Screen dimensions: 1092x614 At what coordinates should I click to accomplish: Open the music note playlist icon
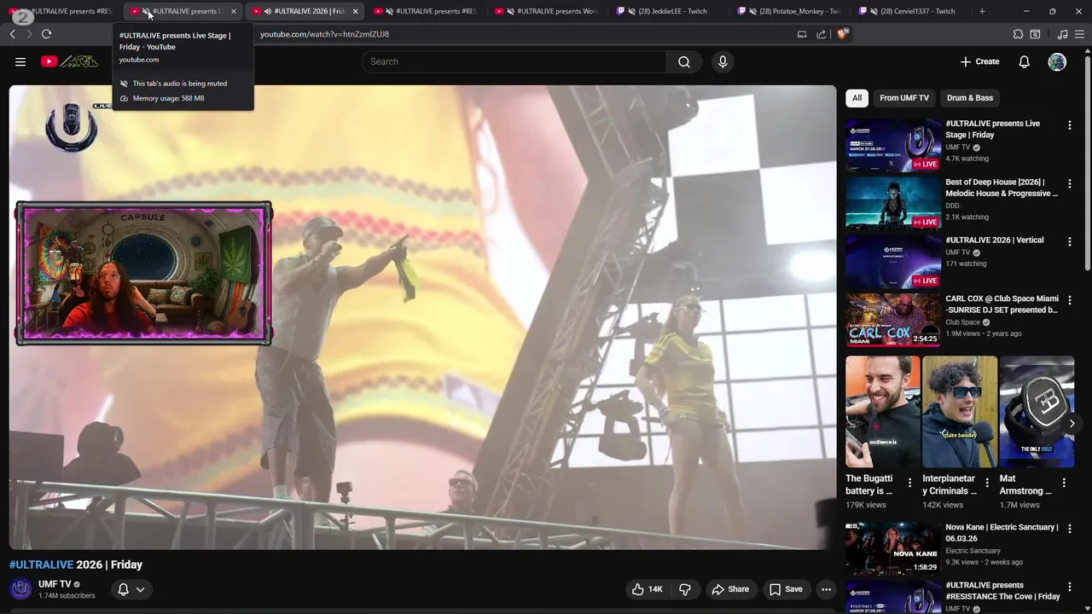(1062, 34)
